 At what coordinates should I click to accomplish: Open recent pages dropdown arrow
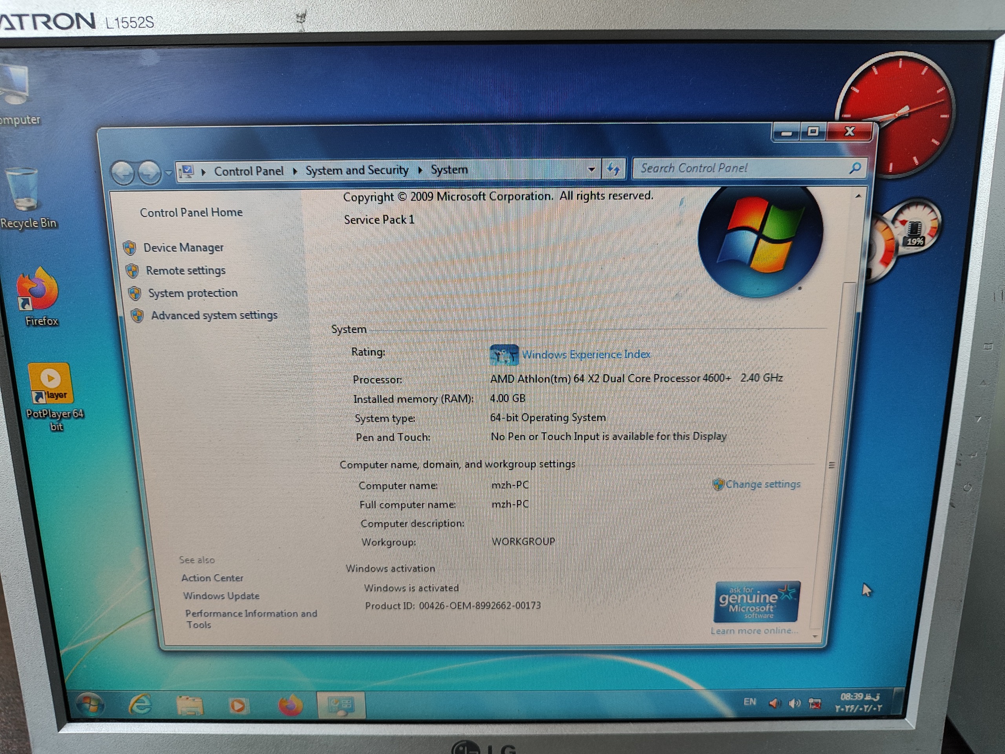tap(168, 173)
